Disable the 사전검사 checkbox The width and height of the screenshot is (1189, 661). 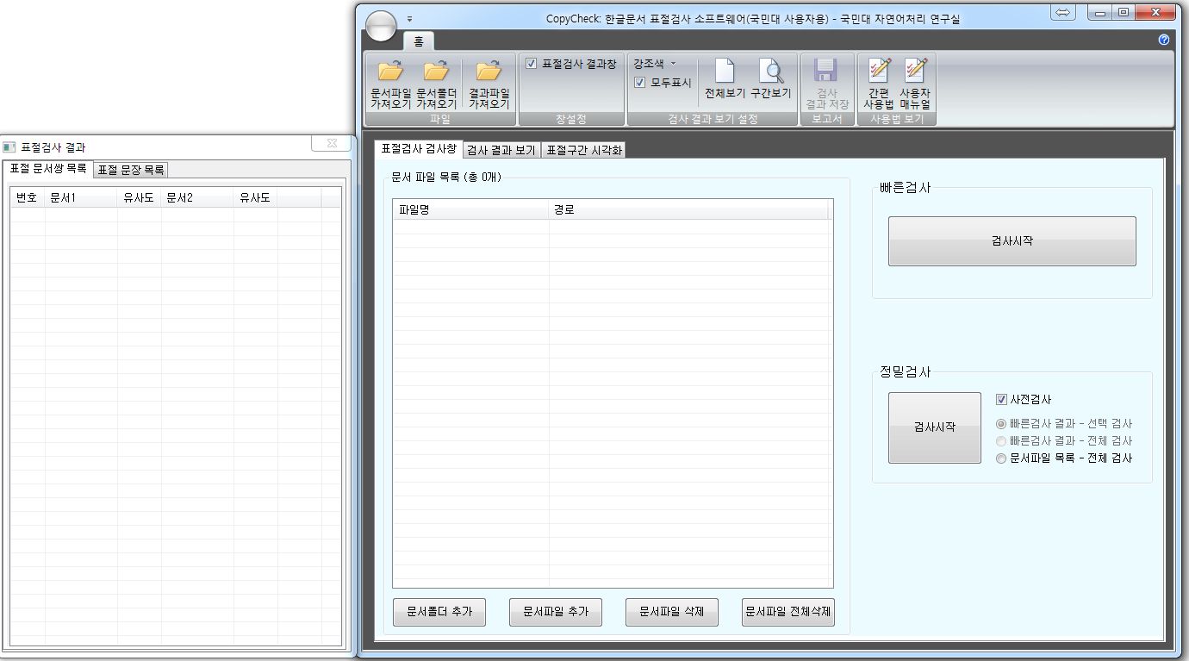[x=1001, y=400]
